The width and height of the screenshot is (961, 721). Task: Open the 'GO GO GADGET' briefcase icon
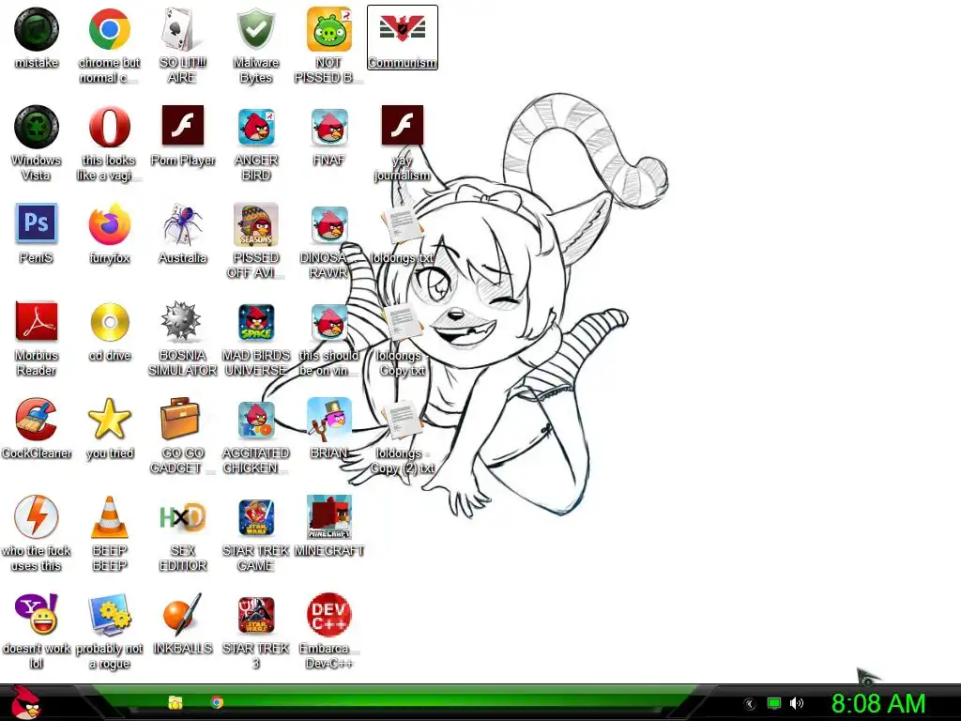point(179,418)
